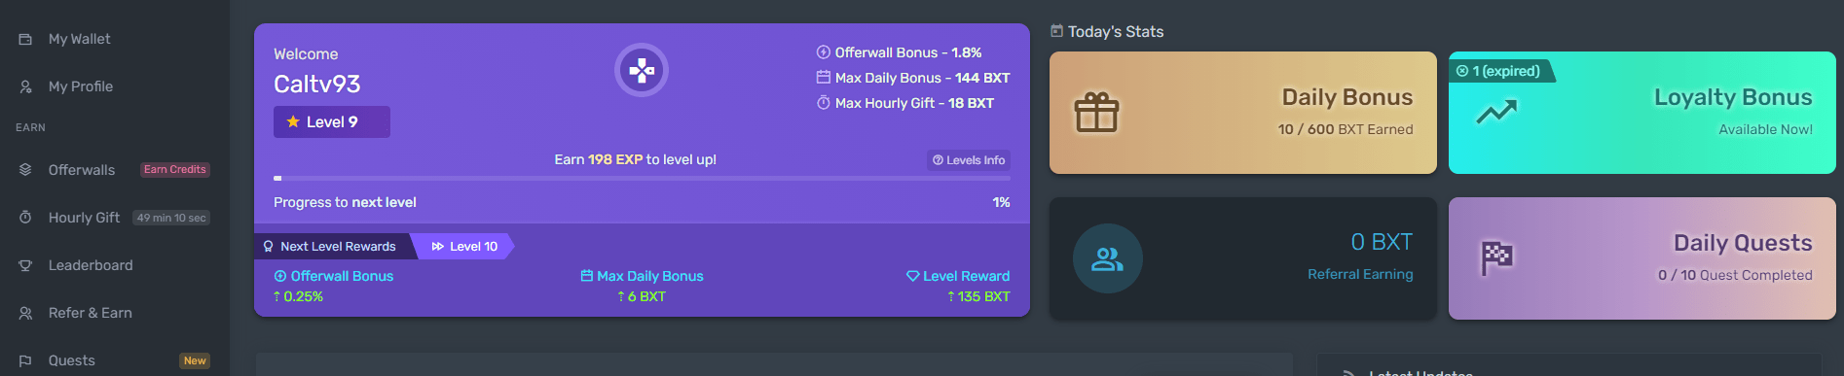Viewport: 1844px width, 376px height.
Task: Open the Levels Info button
Action: pos(969,160)
